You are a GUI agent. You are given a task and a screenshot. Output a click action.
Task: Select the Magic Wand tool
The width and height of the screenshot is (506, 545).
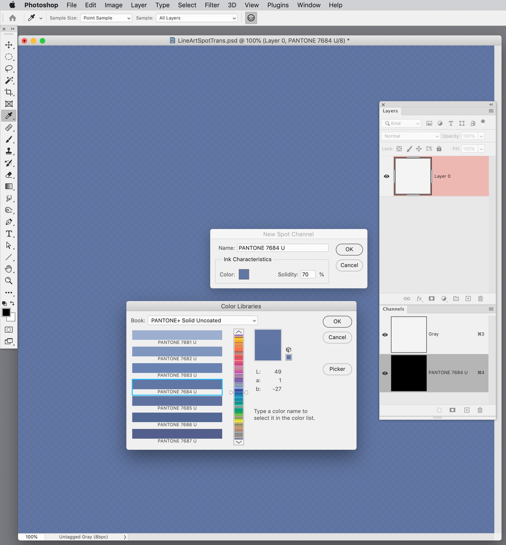click(9, 80)
